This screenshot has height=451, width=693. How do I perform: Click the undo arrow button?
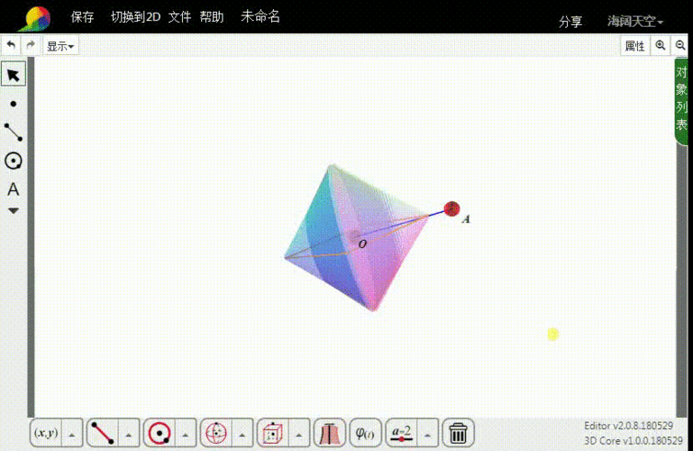pos(11,45)
